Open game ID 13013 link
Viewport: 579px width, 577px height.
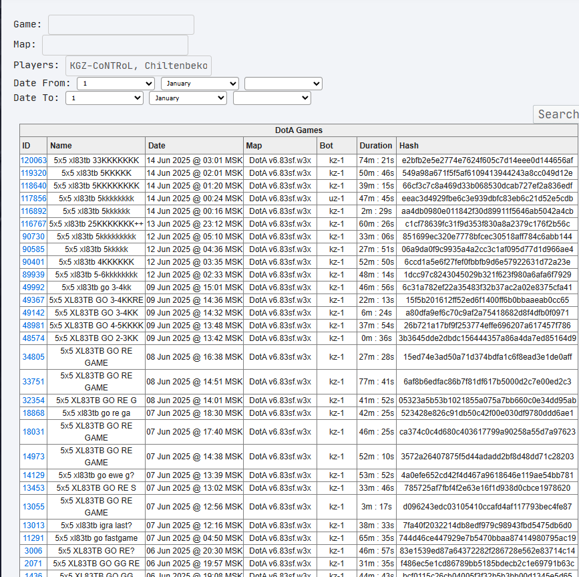(33, 526)
